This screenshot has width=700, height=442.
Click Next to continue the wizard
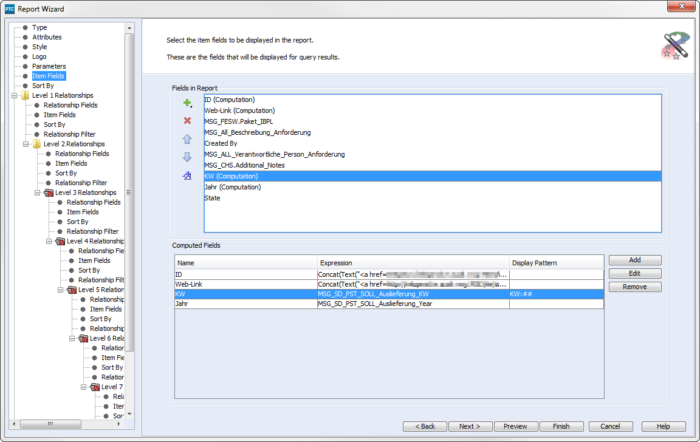[470, 426]
